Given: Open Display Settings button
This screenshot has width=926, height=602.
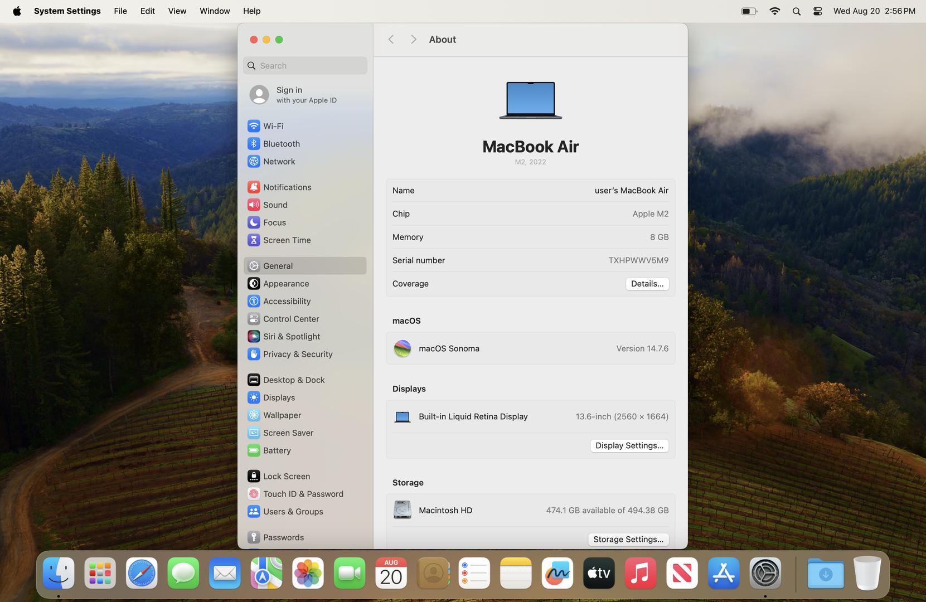Looking at the screenshot, I should click(629, 446).
